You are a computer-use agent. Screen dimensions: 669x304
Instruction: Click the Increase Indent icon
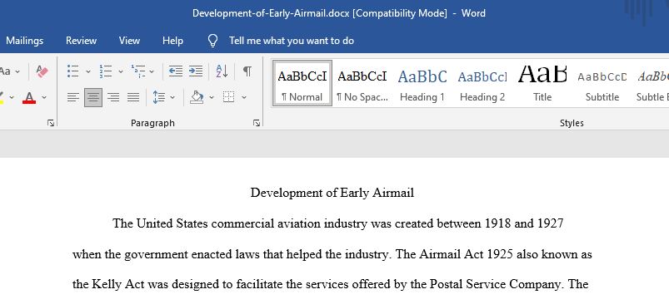point(196,71)
